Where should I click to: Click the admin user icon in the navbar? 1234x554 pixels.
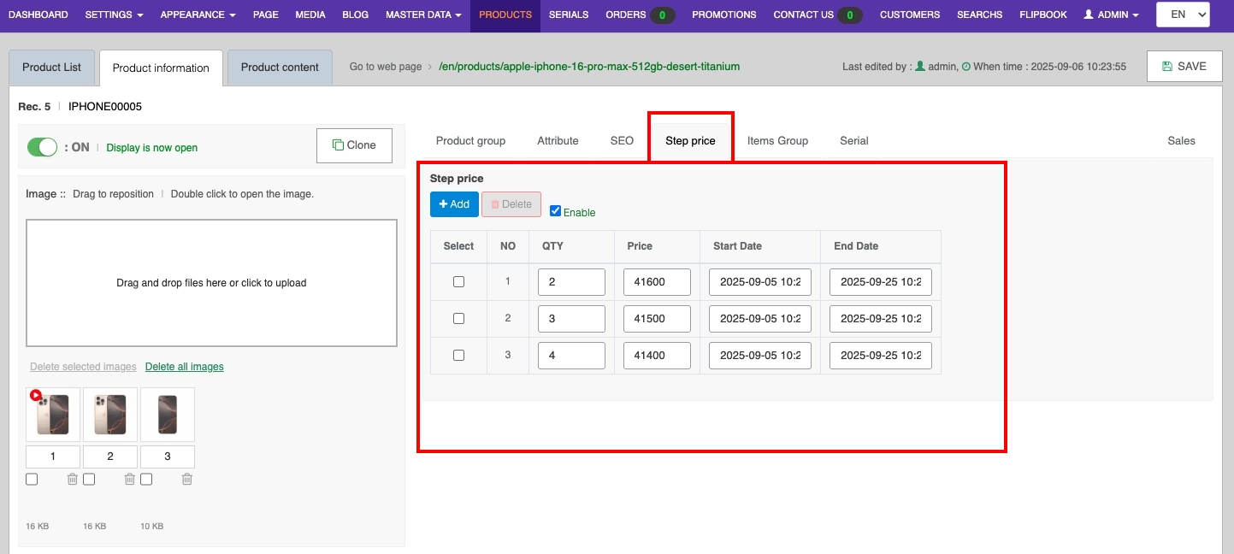coord(1089,15)
